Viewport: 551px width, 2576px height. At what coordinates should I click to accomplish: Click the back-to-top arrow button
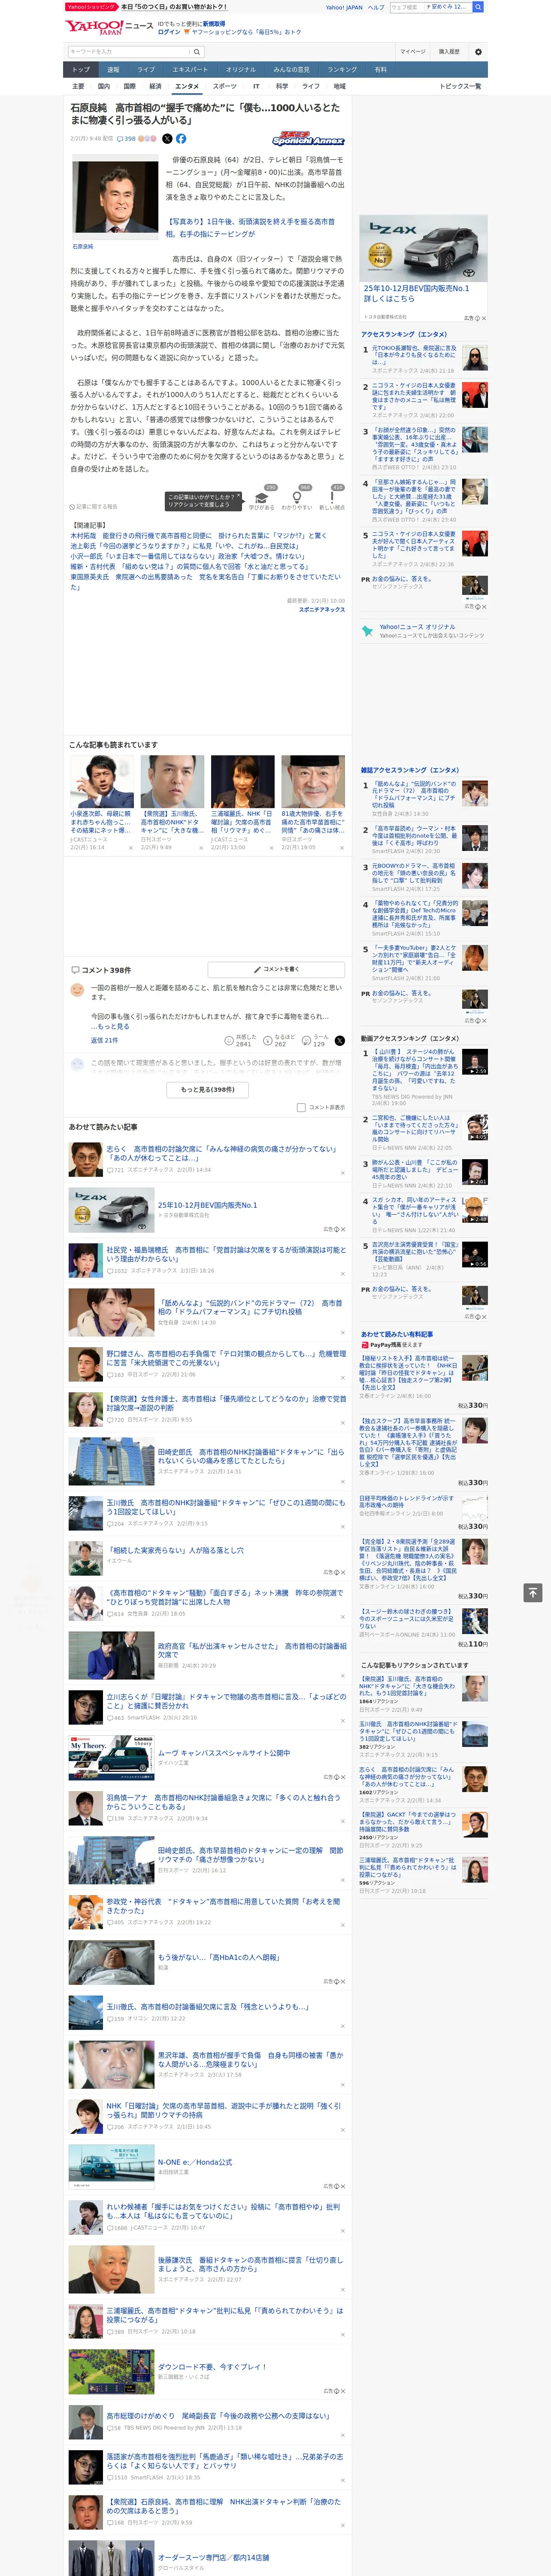click(534, 1592)
